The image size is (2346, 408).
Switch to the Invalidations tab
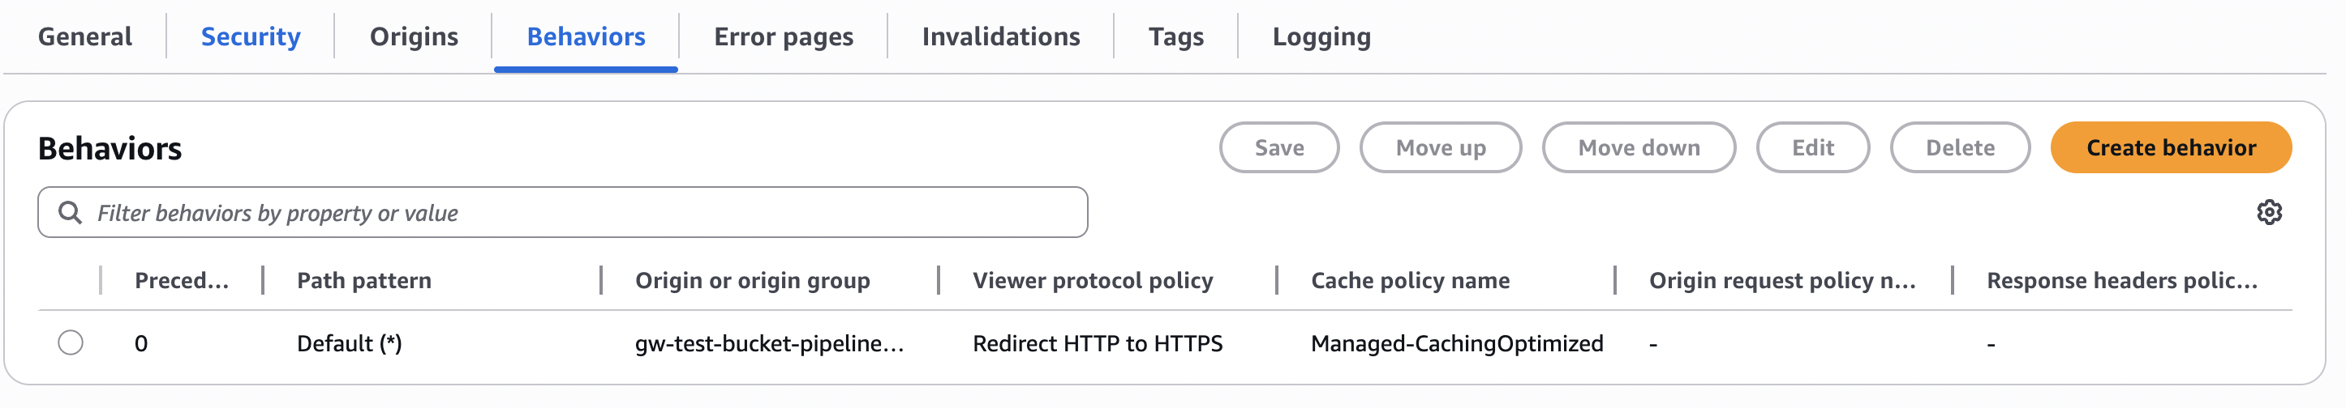coord(1000,36)
